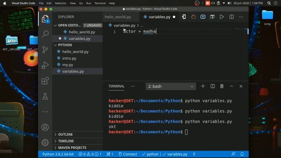Screen dimensions: 281x158
Task: Create a new terminal with plus icon
Action: click(x=203, y=86)
